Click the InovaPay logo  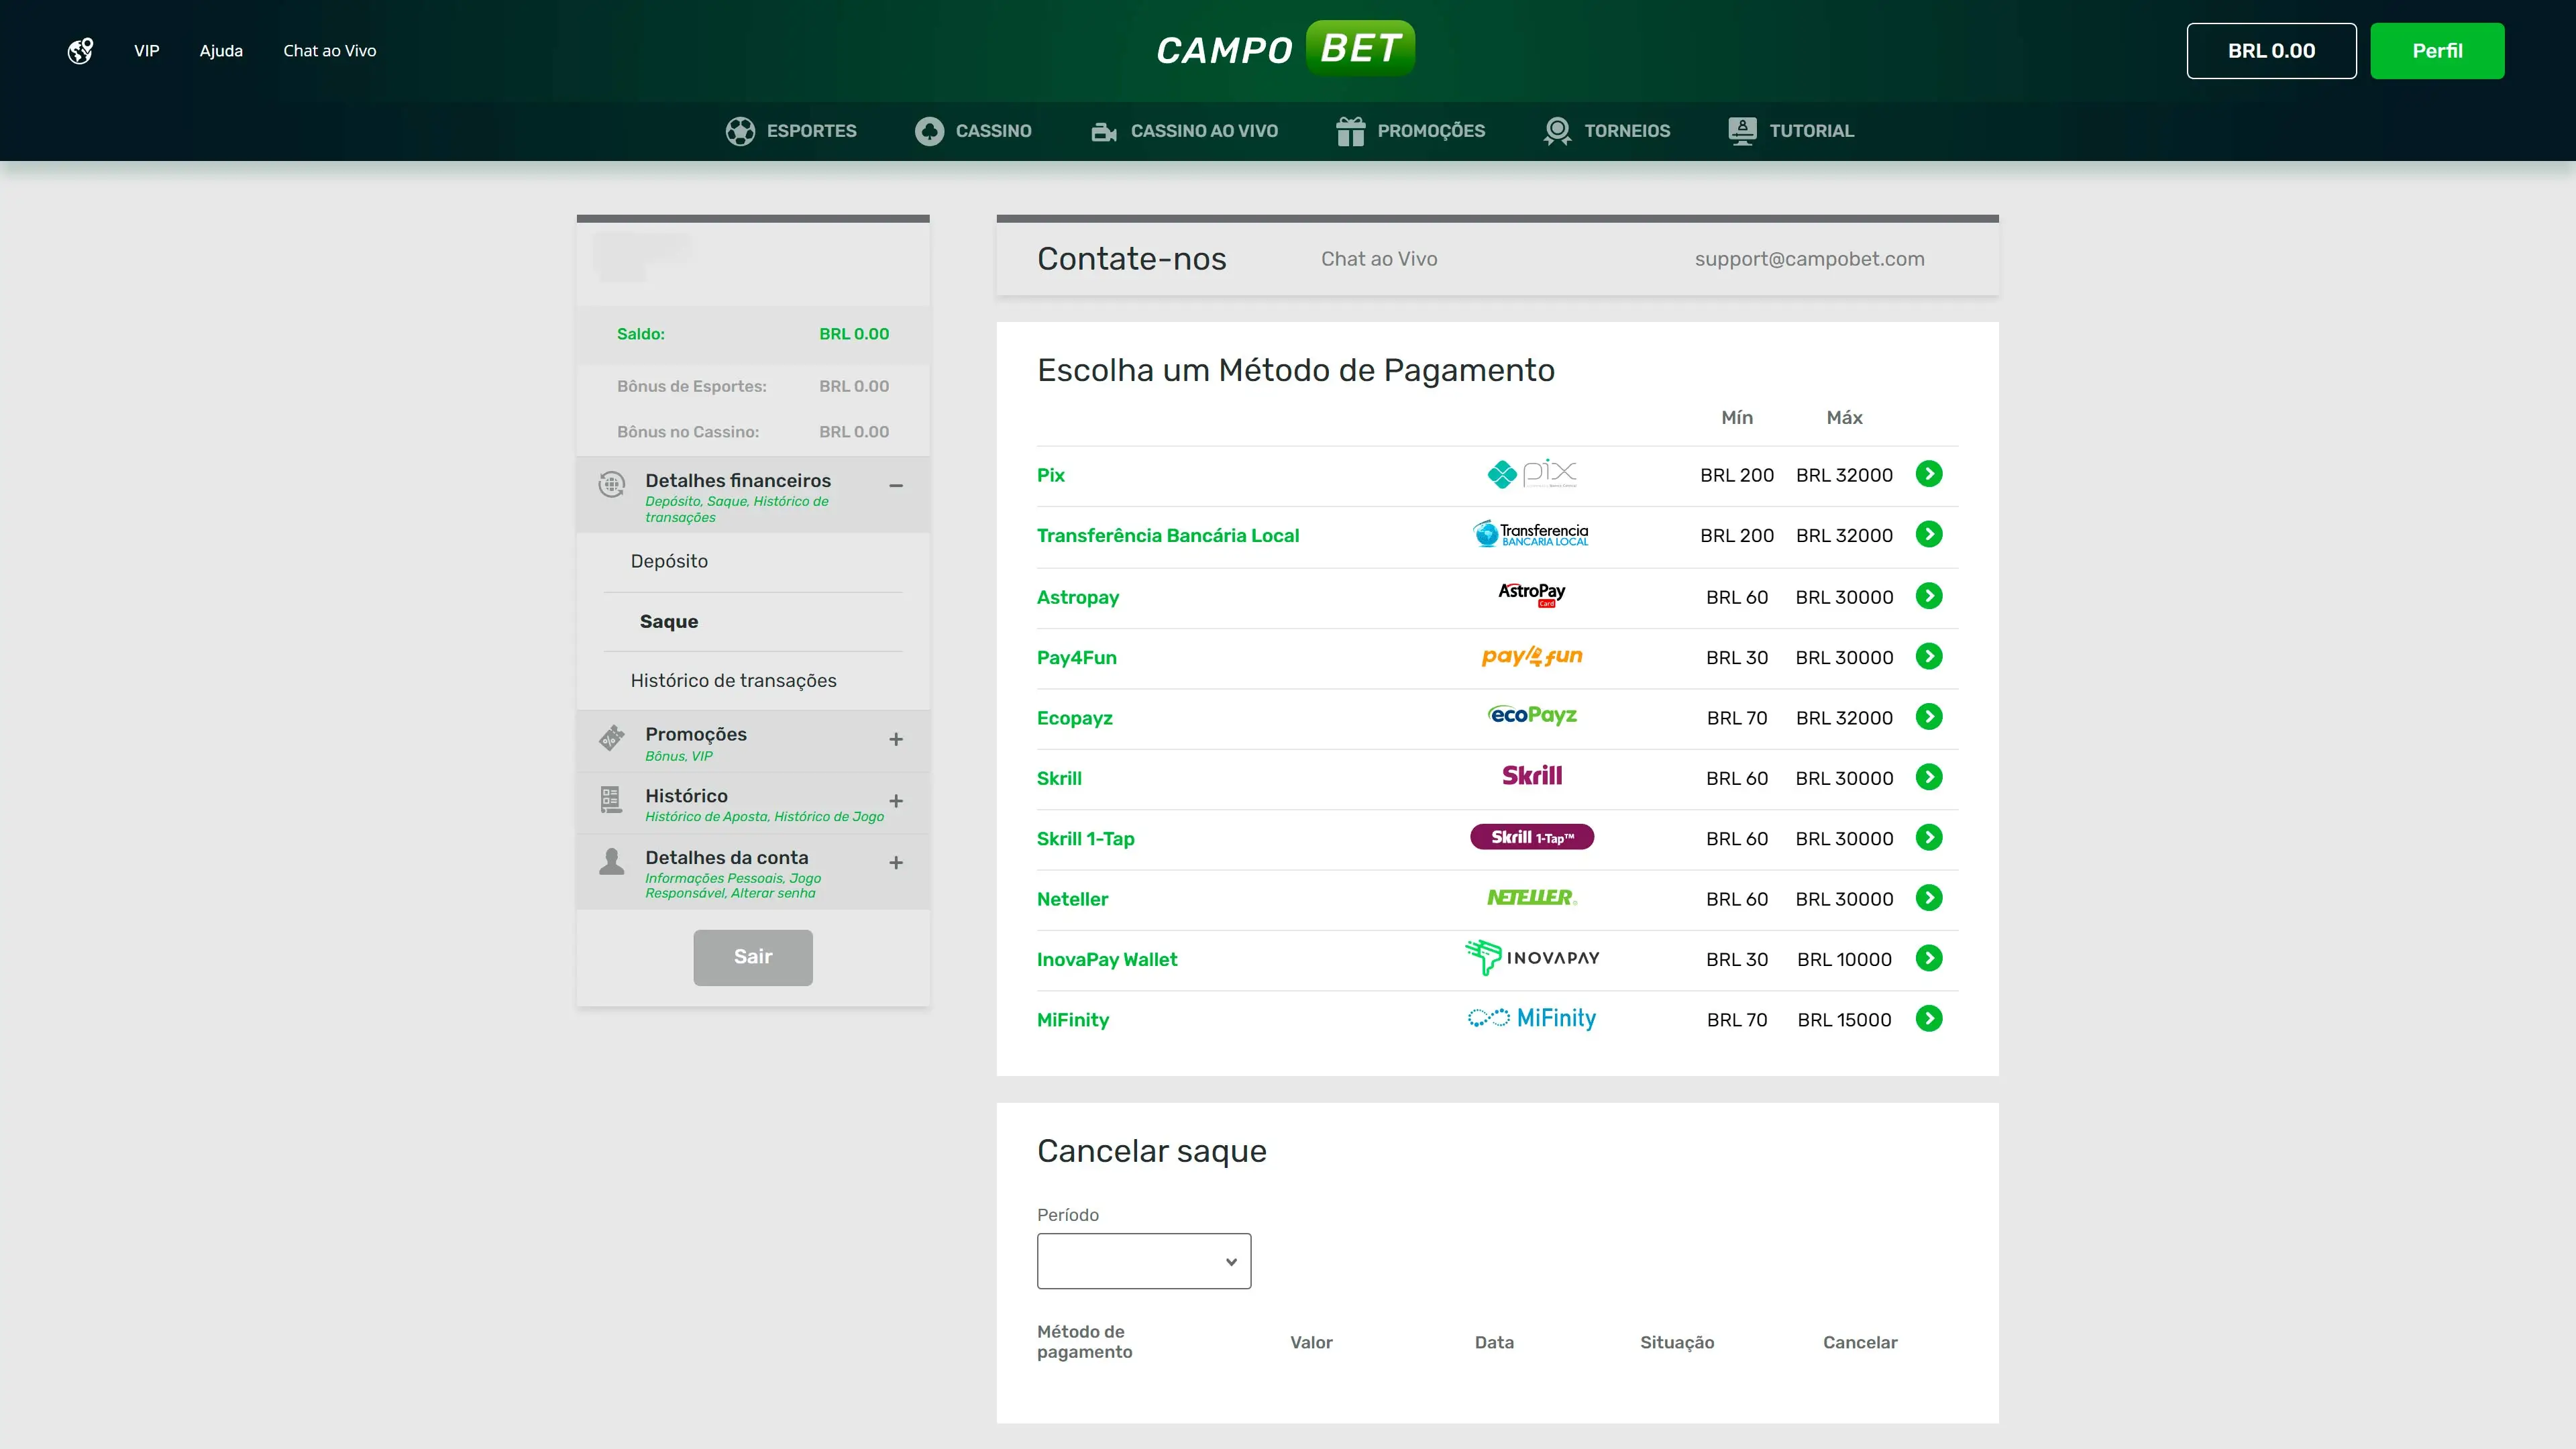[x=1532, y=957]
